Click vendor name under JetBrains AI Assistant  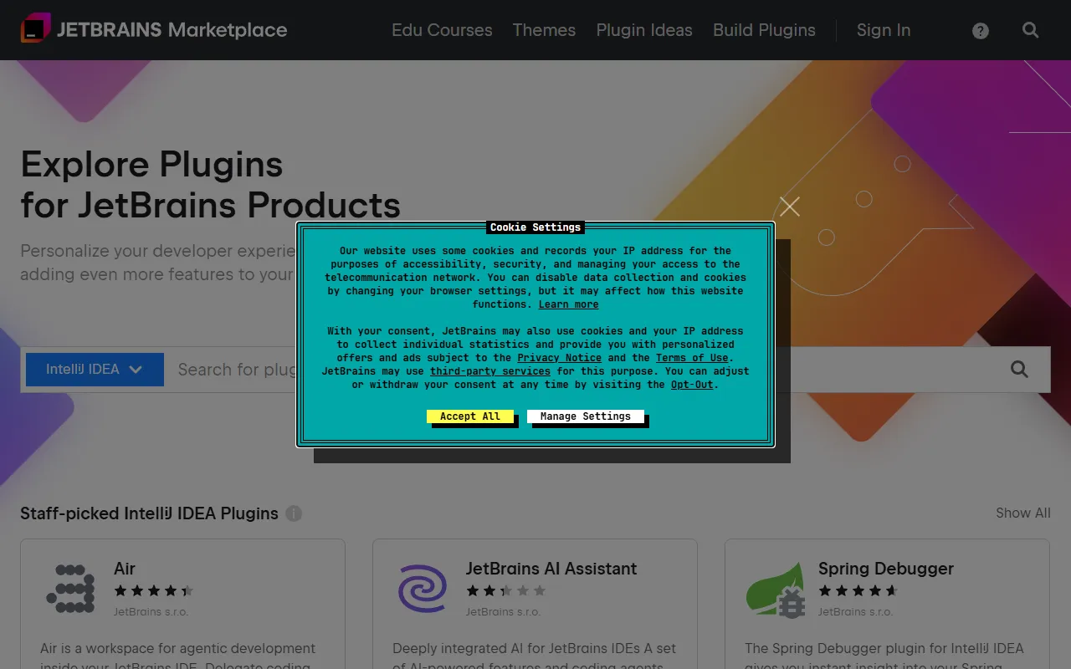tap(503, 612)
